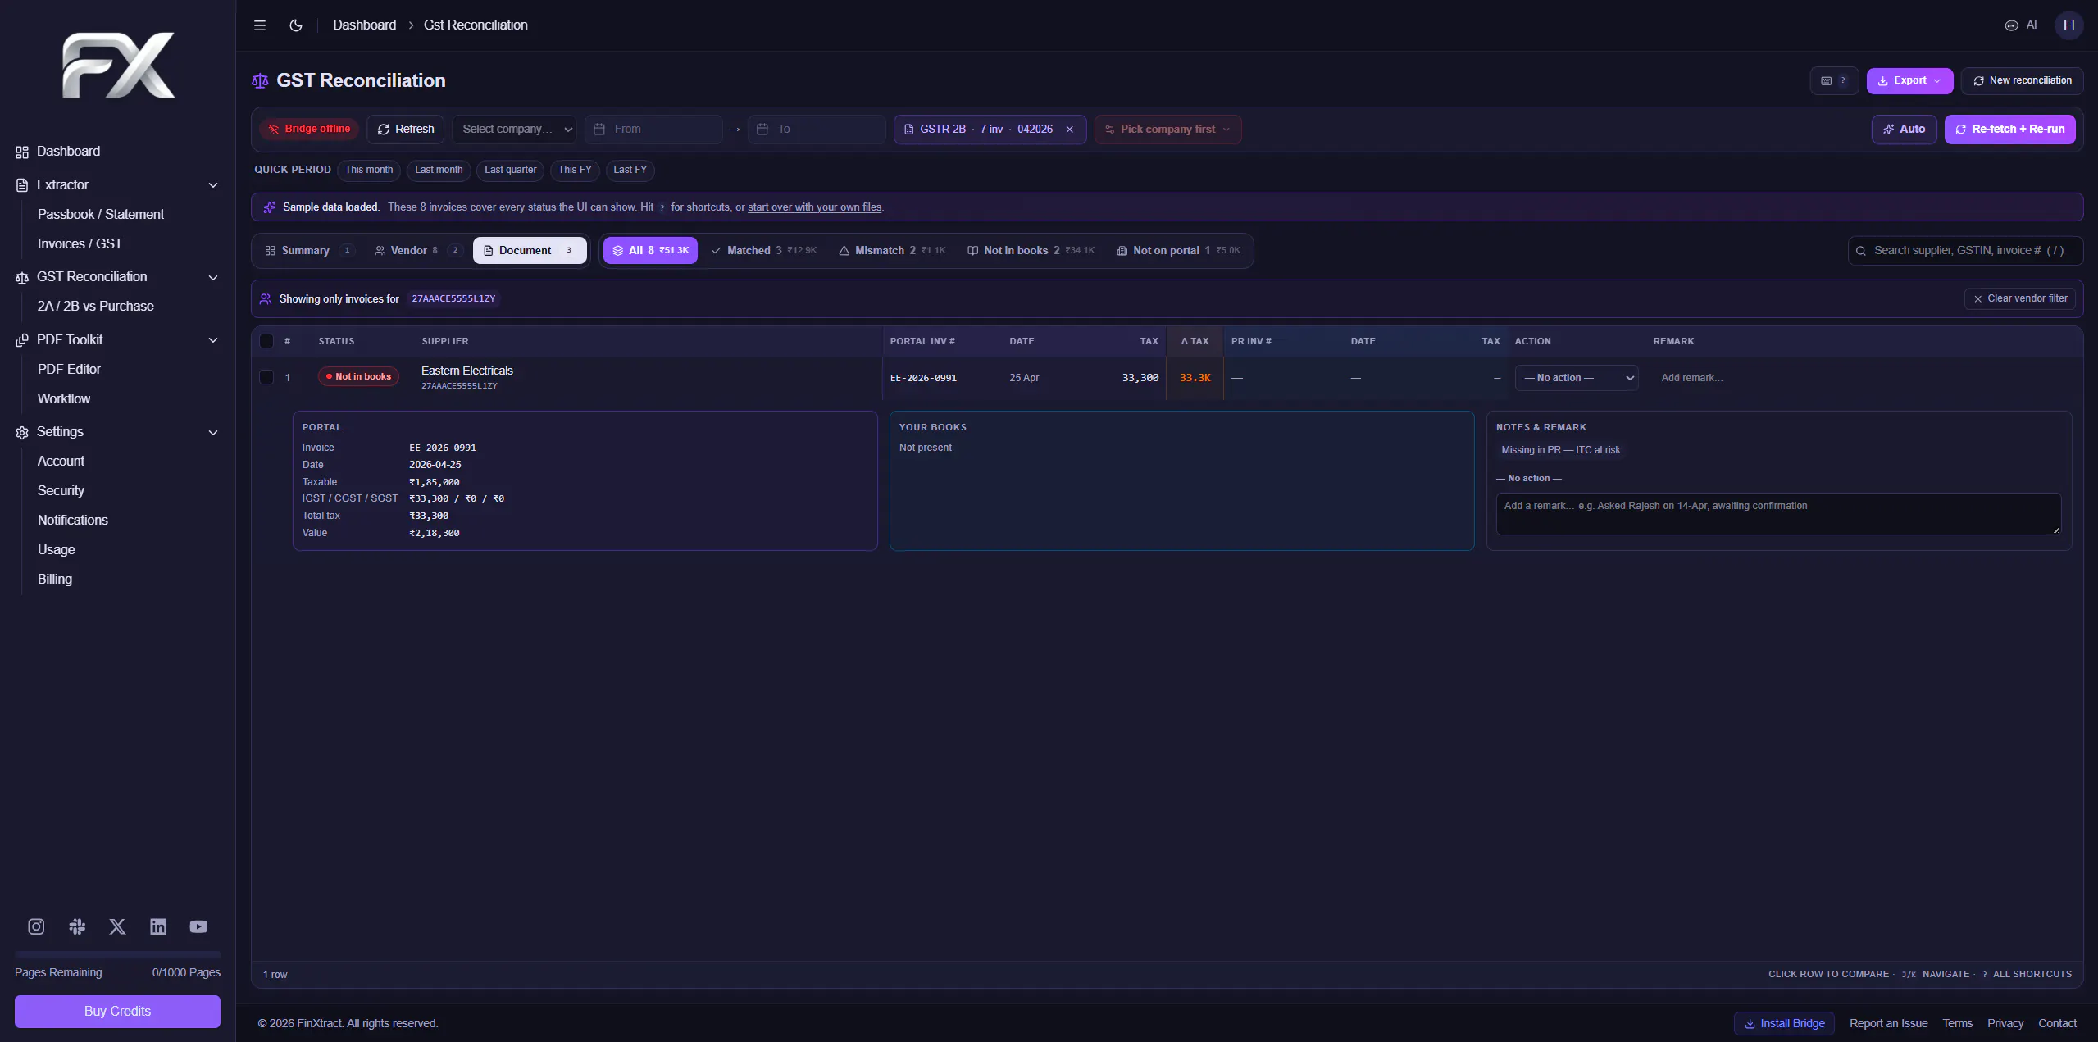Collapse the Settings sidebar section
Image resolution: width=2098 pixels, height=1042 pixels.
coord(213,432)
